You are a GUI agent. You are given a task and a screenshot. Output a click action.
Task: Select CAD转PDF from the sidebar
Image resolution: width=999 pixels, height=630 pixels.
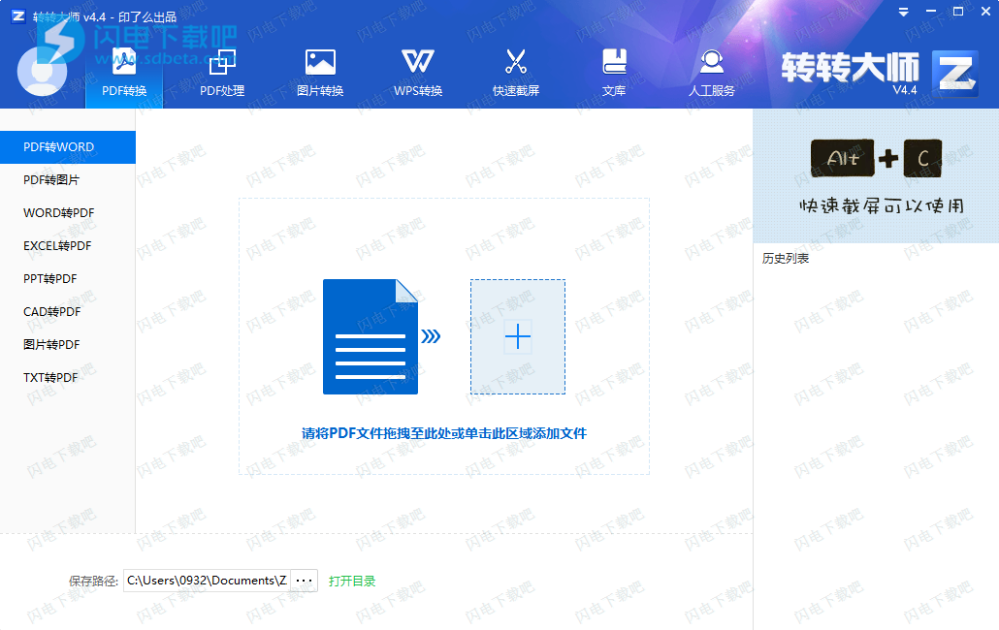tap(52, 312)
